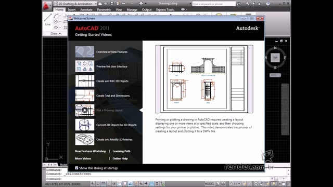Image resolution: width=333 pixels, height=187 pixels.
Task: Open the Online Help link
Action: (120, 158)
